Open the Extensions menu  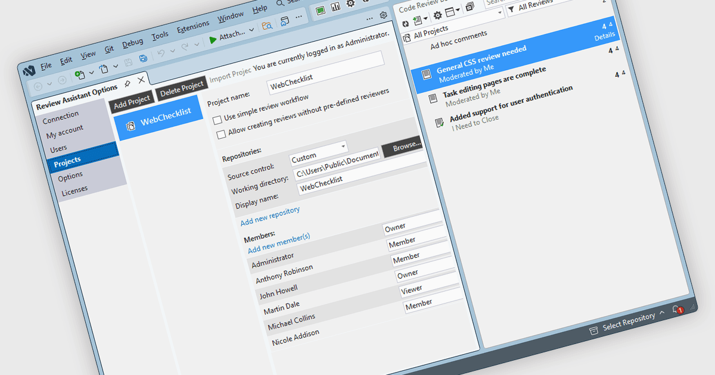pyautogui.click(x=193, y=27)
